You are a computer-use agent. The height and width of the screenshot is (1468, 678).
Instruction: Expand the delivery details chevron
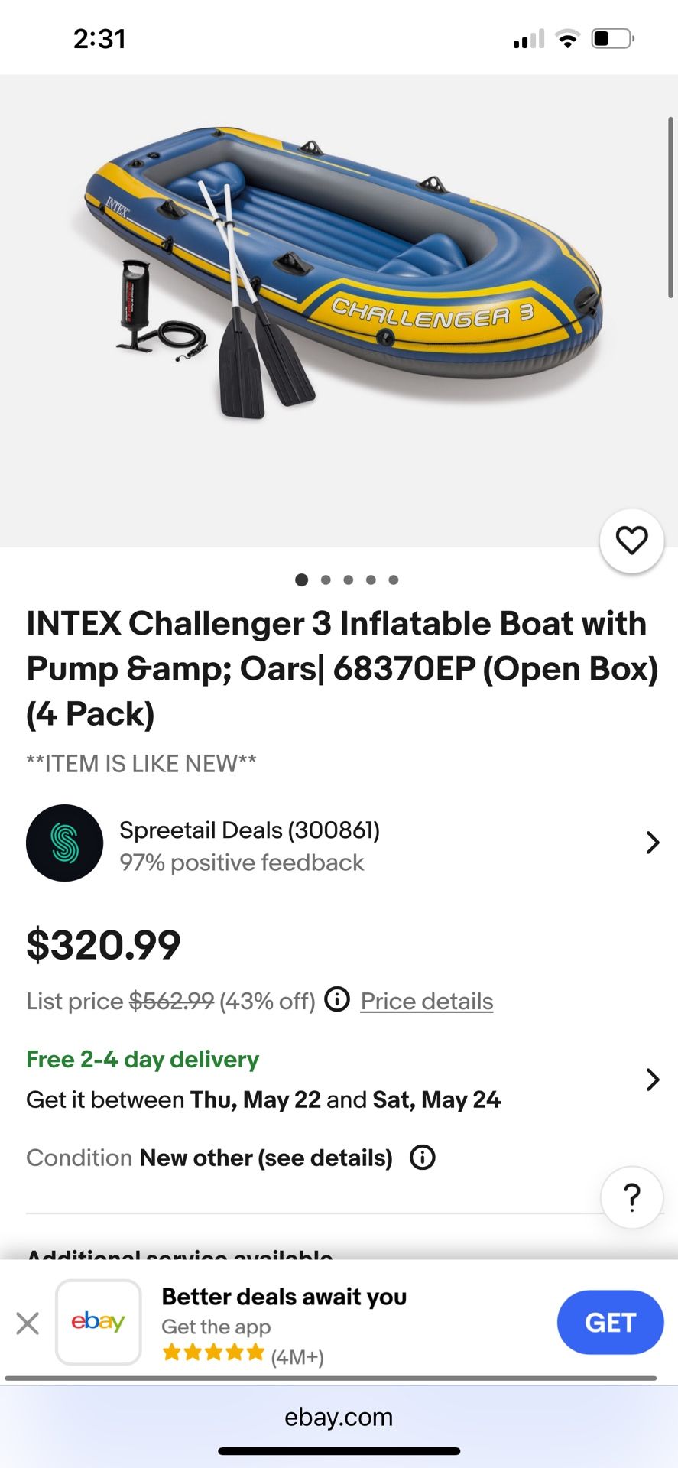pyautogui.click(x=652, y=1080)
